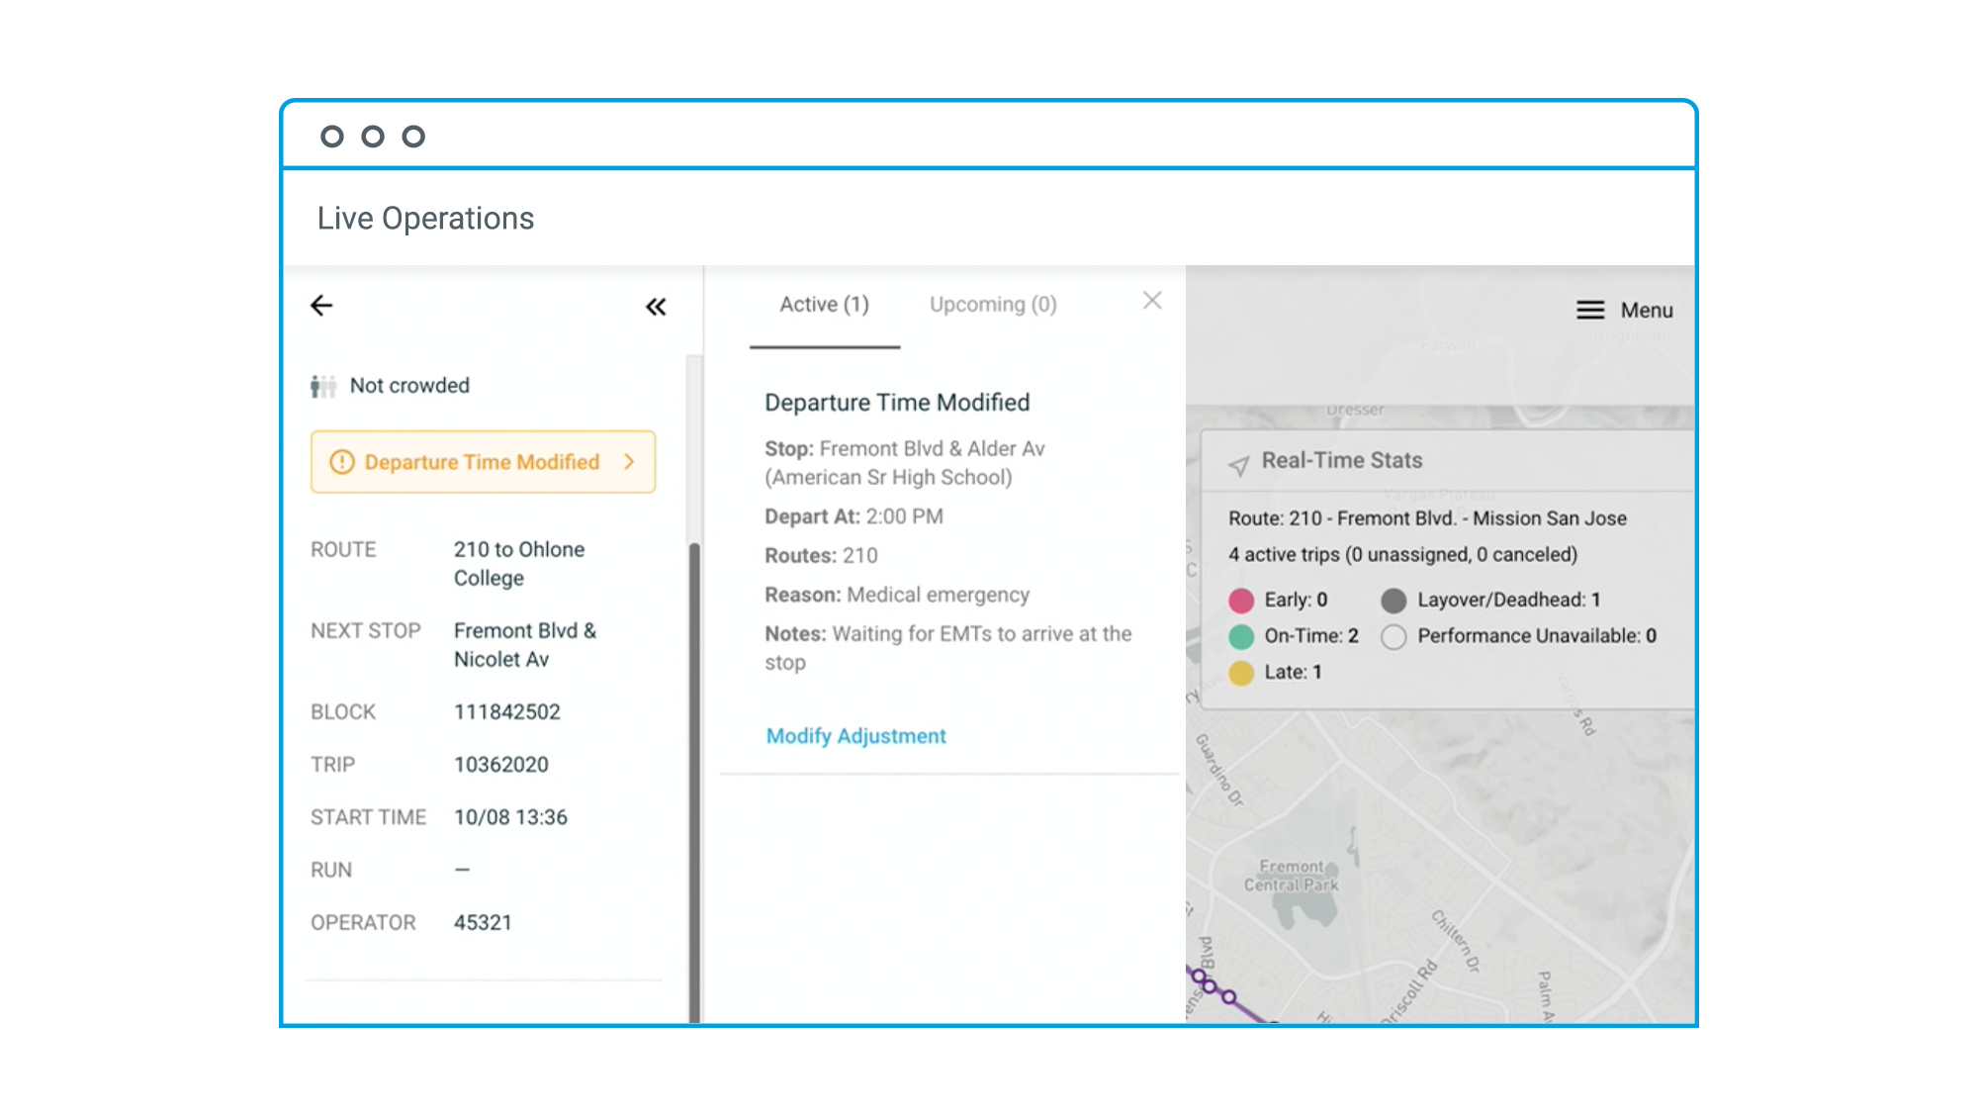Screen dimensions: 1978x1118
Task: Click the Real-Time Stats location arrow icon
Action: tap(1238, 464)
